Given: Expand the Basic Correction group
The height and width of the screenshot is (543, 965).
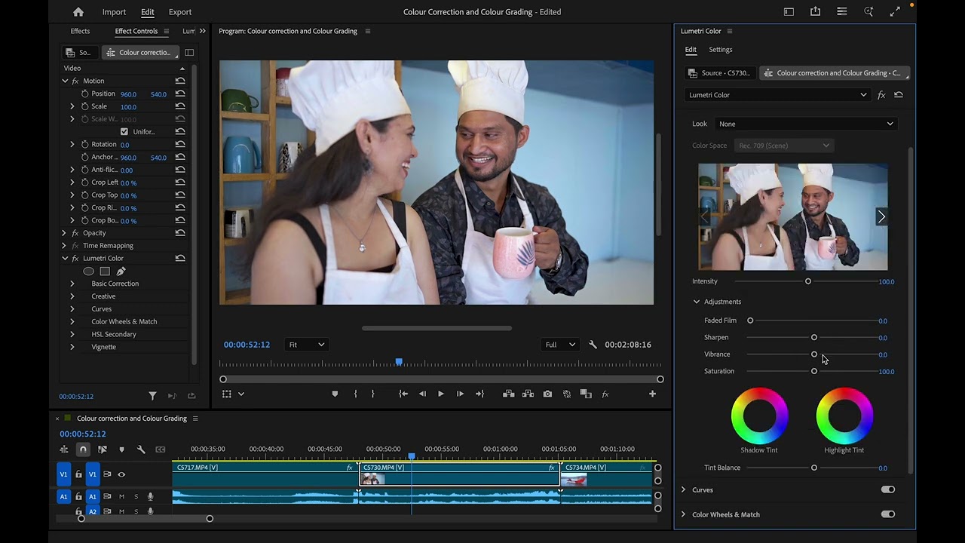Looking at the screenshot, I should pos(72,284).
